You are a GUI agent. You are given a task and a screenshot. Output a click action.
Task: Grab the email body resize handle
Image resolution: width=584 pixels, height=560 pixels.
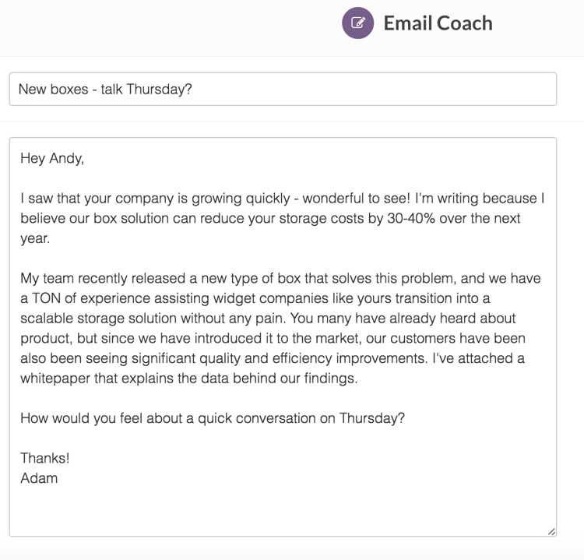[x=551, y=532]
